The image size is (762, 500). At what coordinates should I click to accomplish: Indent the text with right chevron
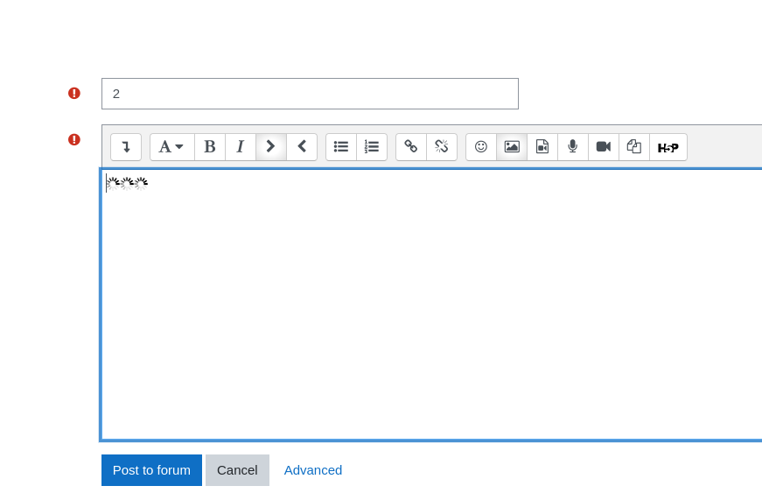click(271, 147)
